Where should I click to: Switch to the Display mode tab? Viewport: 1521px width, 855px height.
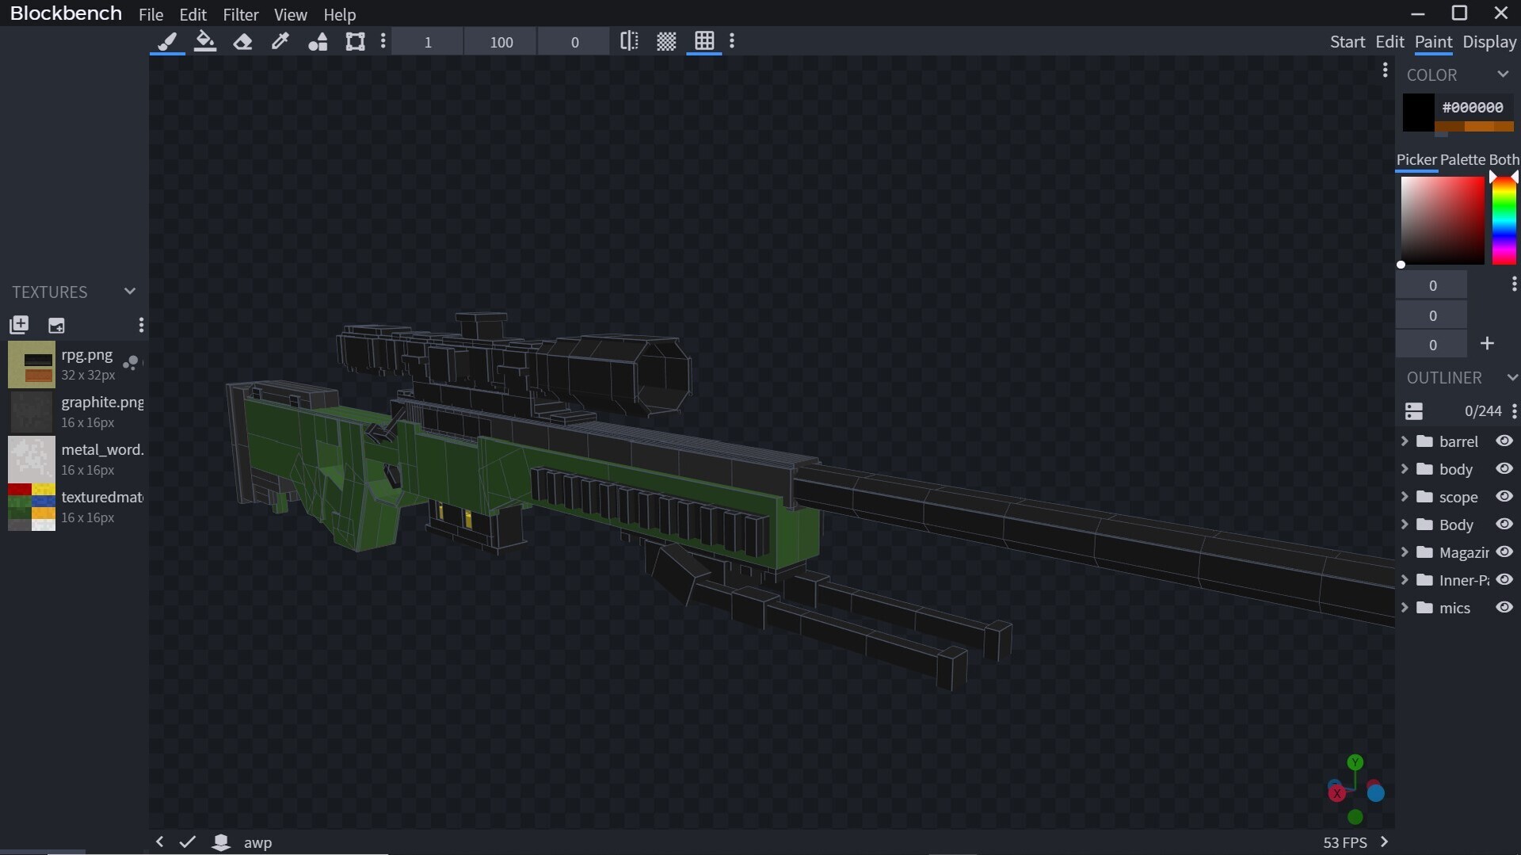(1490, 42)
